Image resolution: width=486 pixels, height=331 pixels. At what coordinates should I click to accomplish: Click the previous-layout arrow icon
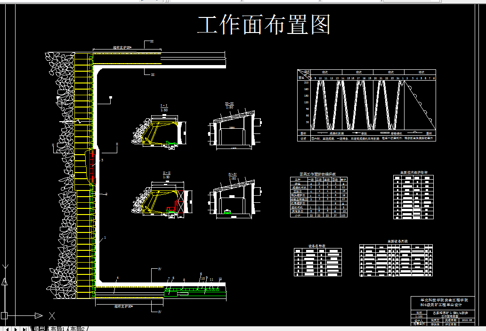(7, 328)
